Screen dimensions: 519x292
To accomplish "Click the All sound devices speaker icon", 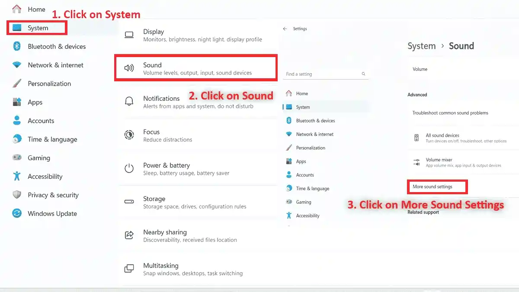I will click(x=416, y=138).
